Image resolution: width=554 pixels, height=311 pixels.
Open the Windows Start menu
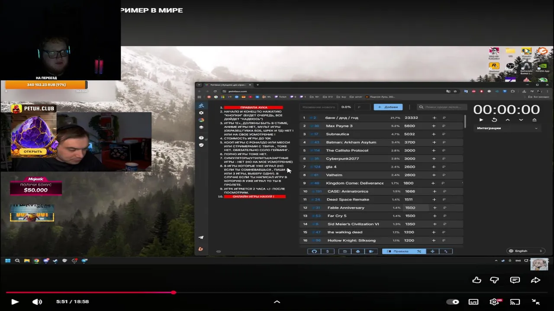(7, 260)
